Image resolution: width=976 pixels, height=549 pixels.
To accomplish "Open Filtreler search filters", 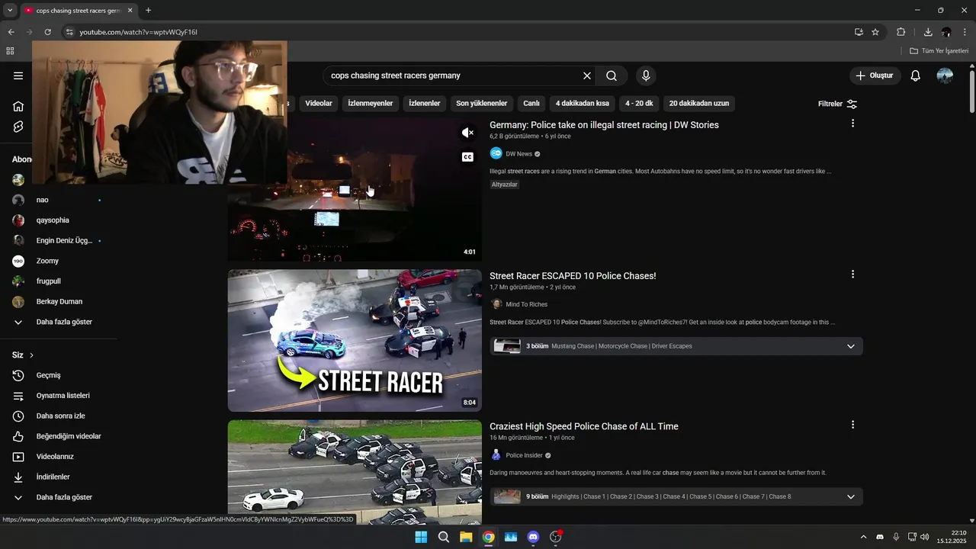I will point(837,104).
